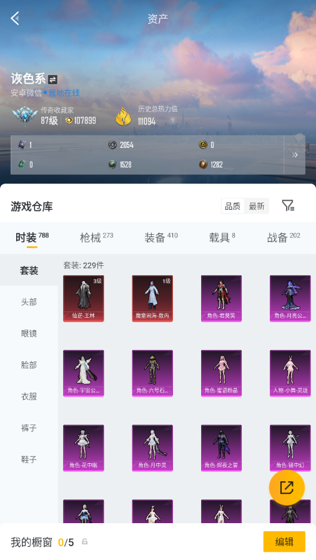The width and height of the screenshot is (316, 560).
Task: Tap the green ticket icon showing 0
Action: coord(22,164)
